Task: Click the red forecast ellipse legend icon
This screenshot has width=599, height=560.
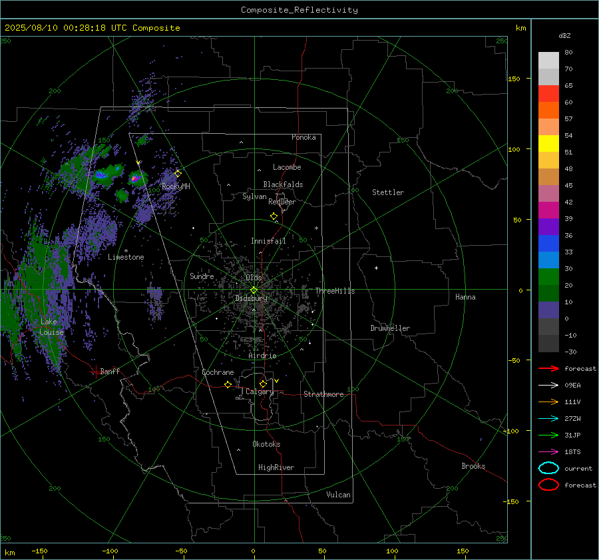Action: 548,485
